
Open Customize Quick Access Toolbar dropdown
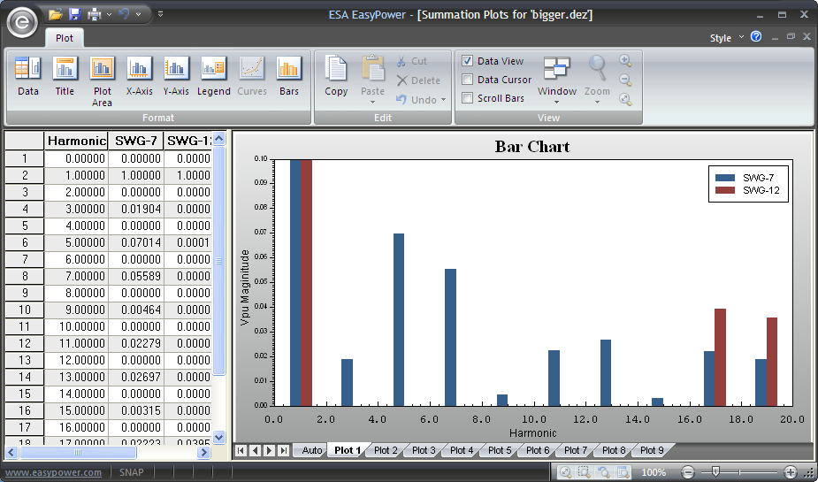click(160, 14)
